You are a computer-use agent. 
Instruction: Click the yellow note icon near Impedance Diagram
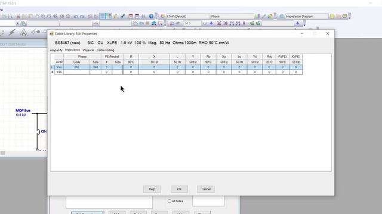332,16
